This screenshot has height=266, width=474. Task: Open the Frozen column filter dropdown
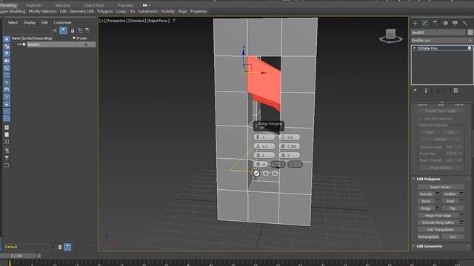pyautogui.click(x=74, y=38)
